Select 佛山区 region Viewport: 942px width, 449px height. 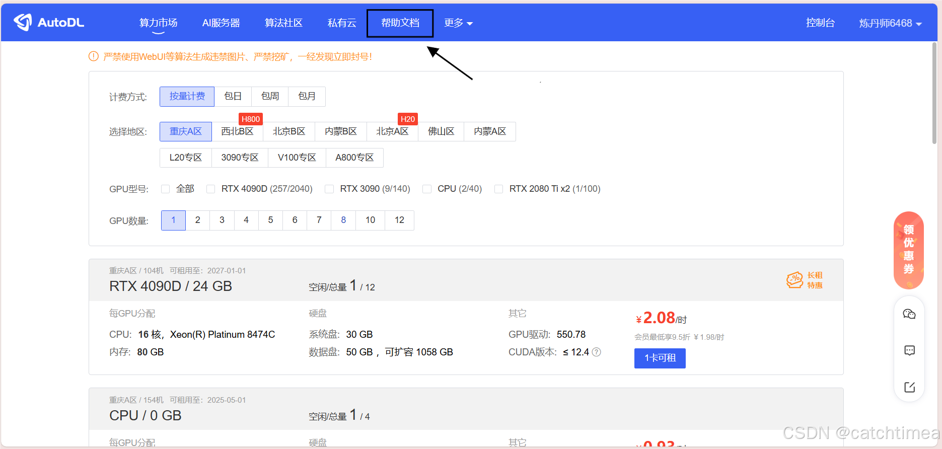(441, 131)
